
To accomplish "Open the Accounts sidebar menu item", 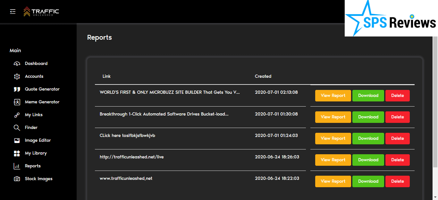I will tap(34, 76).
